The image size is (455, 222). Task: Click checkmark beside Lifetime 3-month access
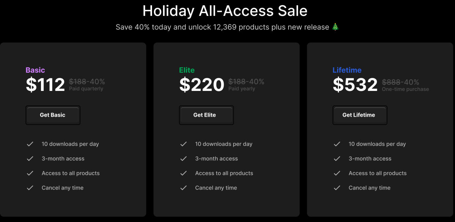(337, 159)
